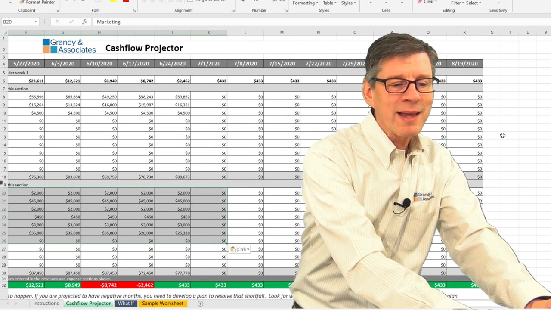Click the 8/19/2020 date header cell
Screen dimensions: 551x310
click(464, 63)
